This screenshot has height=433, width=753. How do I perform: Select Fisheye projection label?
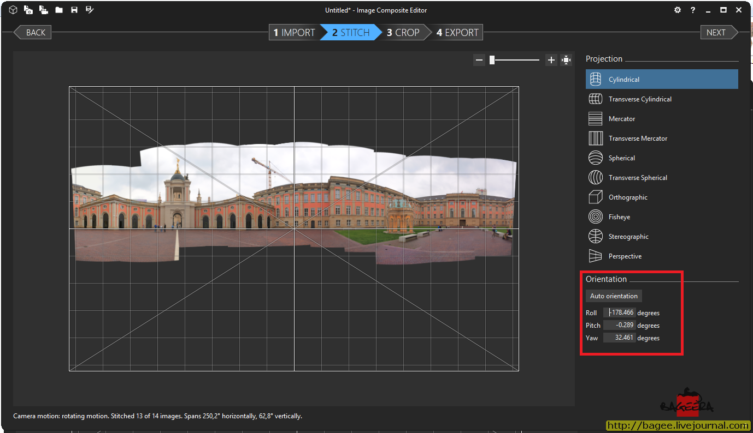coord(619,217)
